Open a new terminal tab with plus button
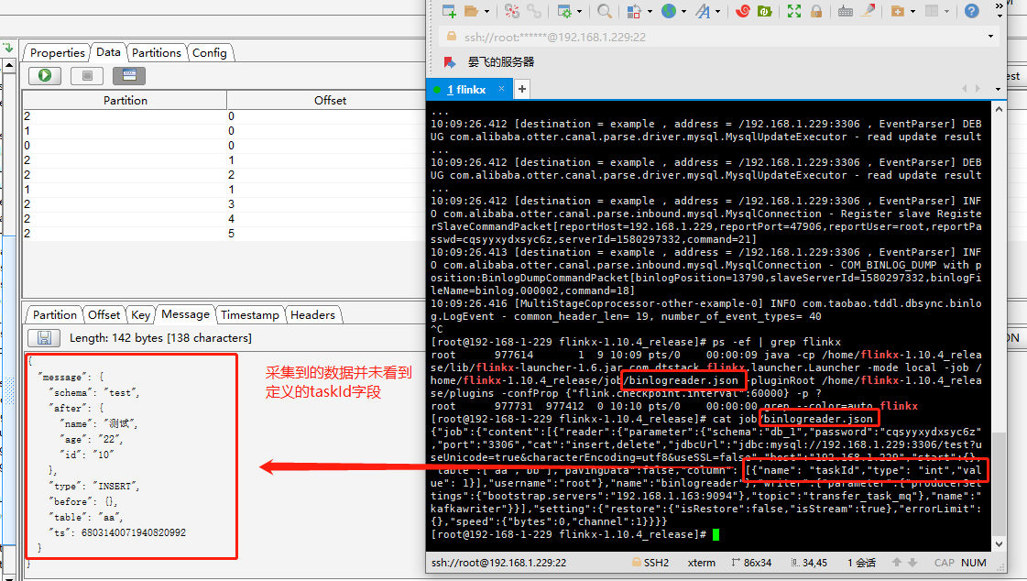 pos(523,89)
